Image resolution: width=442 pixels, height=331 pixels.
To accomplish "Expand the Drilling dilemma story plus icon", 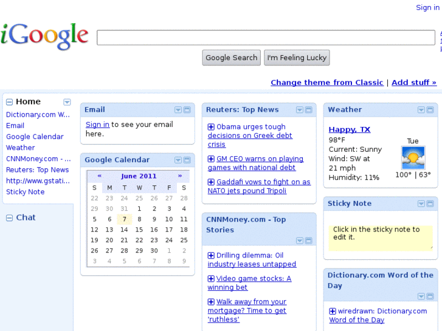I will [x=211, y=256].
